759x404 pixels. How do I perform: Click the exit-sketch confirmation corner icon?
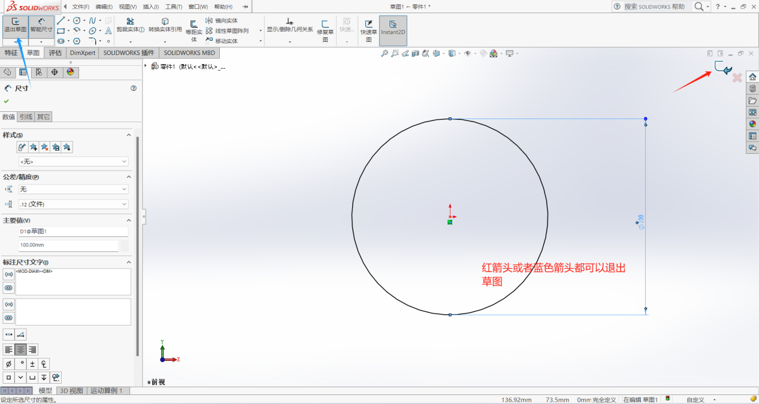[x=723, y=68]
